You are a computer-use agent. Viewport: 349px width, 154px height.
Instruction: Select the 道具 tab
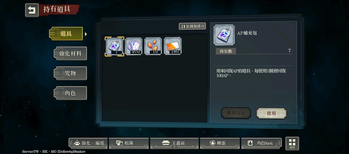[x=66, y=34]
